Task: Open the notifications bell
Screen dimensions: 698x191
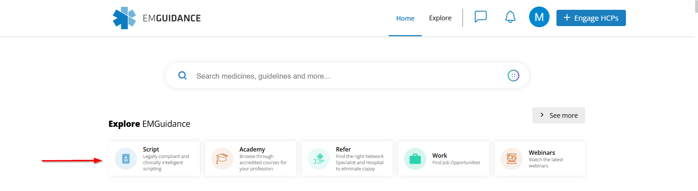Action: click(510, 17)
